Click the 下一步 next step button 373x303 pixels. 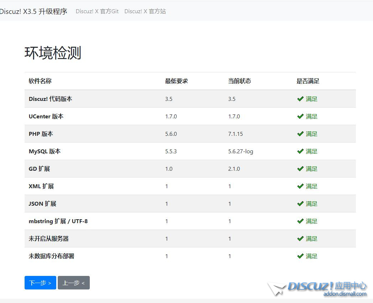[x=40, y=283]
